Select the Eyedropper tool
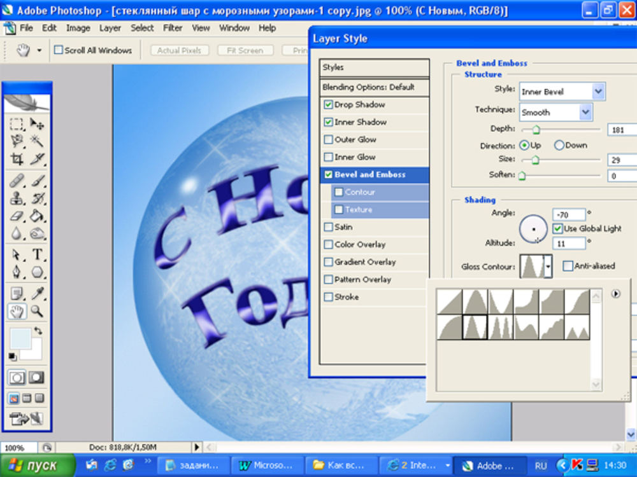Screen dimensions: 637x477 (x=38, y=293)
